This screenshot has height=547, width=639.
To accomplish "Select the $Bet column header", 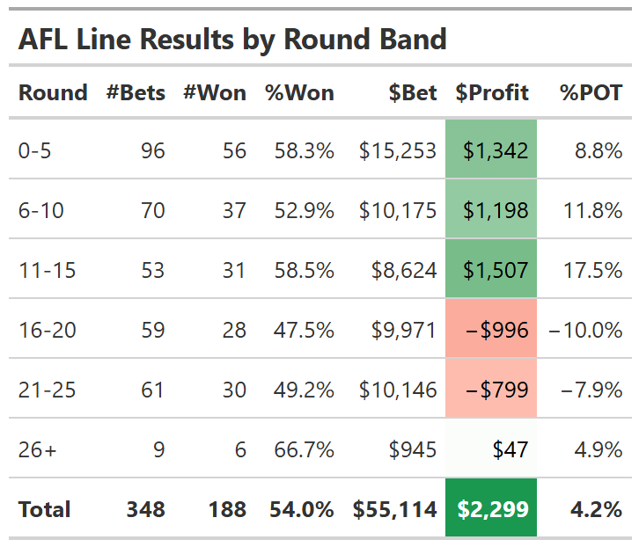I will click(x=413, y=92).
